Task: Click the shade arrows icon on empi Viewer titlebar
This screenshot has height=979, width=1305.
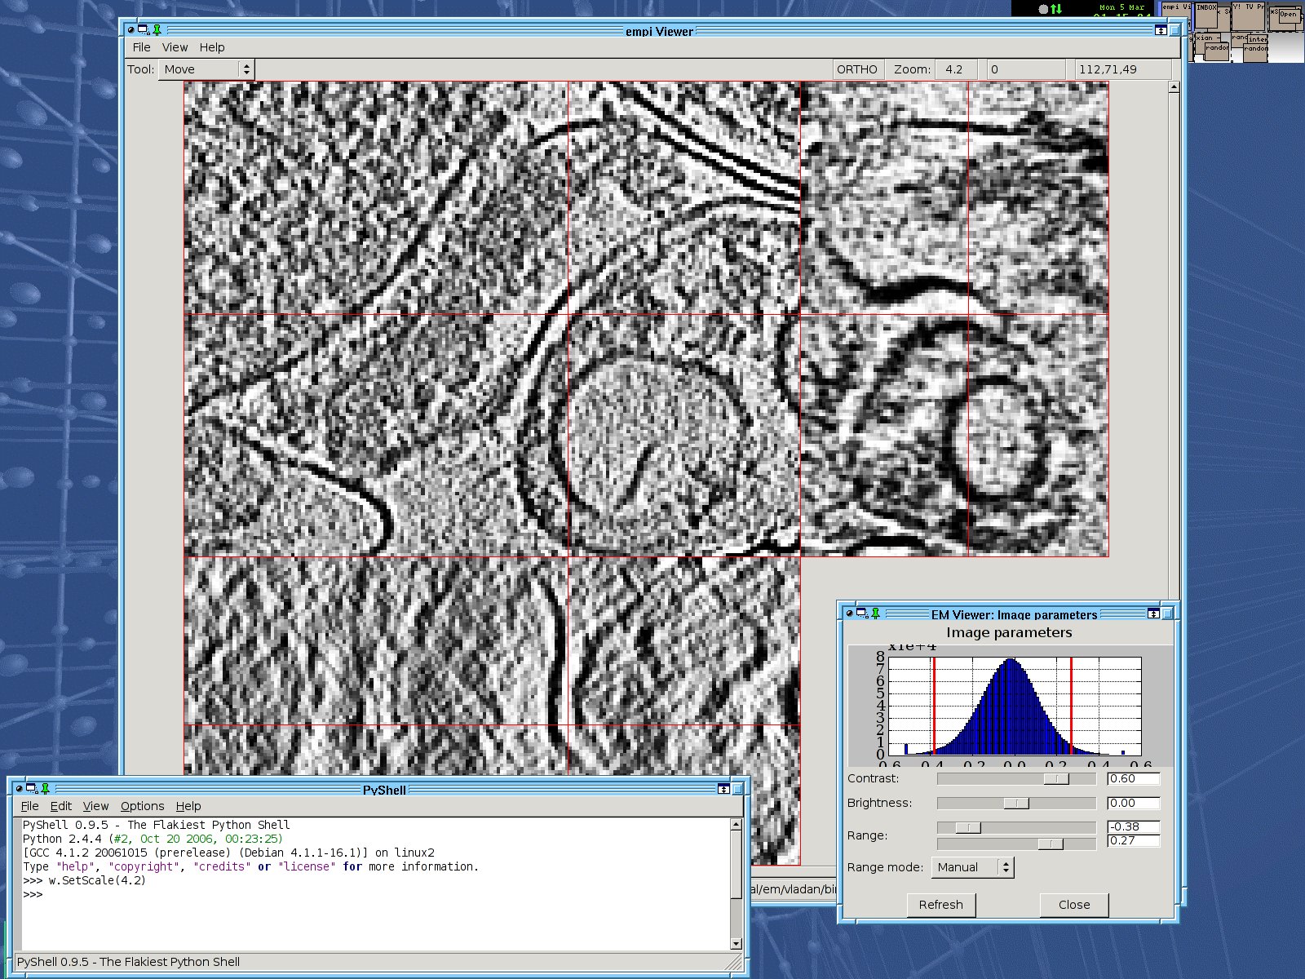Action: (1160, 30)
